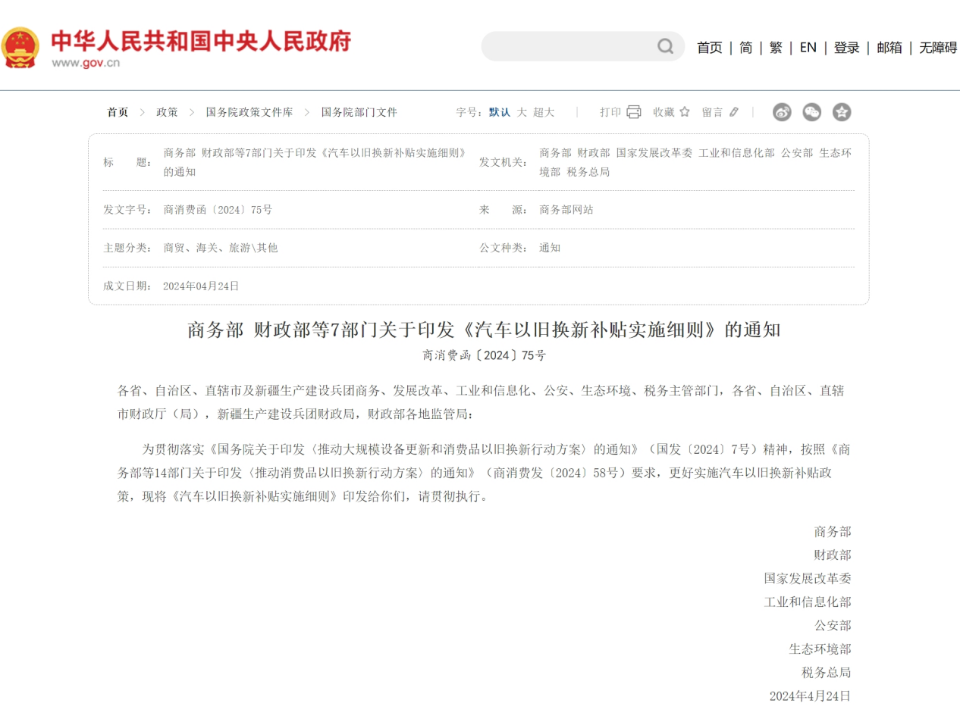Open the 政策 breadcrumb
The height and width of the screenshot is (719, 960).
167,112
